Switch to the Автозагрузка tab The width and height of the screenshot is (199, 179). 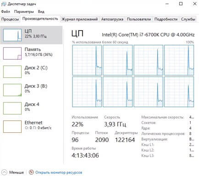(x=112, y=19)
